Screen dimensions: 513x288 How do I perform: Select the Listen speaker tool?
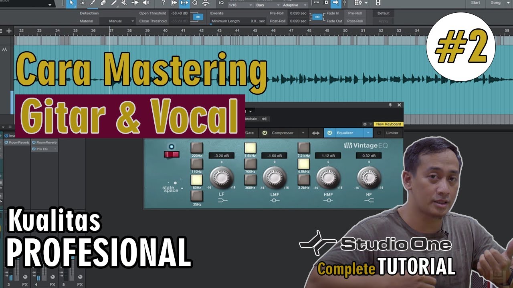(x=145, y=3)
